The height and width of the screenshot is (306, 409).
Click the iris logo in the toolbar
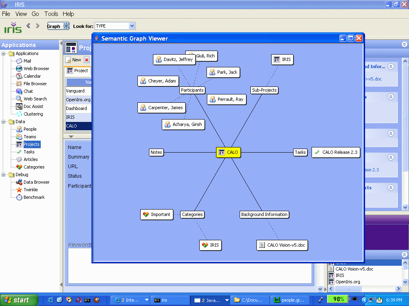(13, 27)
